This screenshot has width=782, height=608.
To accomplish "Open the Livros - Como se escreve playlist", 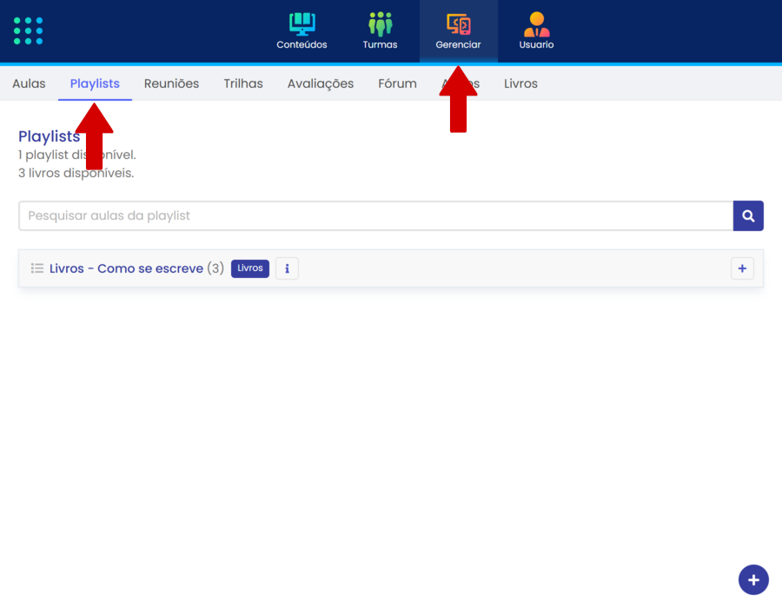I will [126, 268].
